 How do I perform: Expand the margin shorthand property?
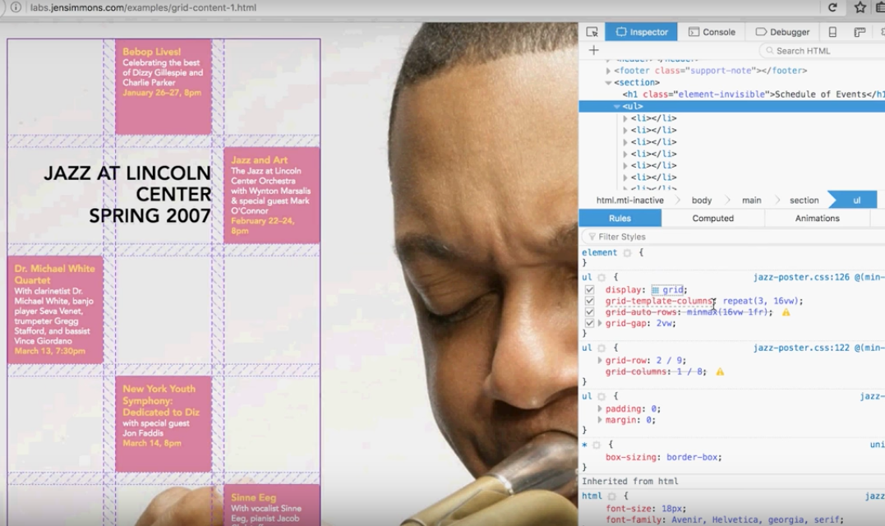point(600,421)
